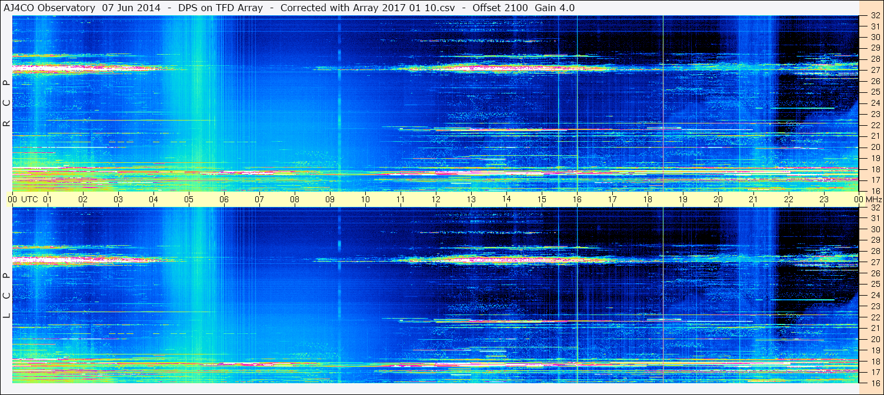Select hour 11 on the UTC time axis
The image size is (884, 395).
401,199
